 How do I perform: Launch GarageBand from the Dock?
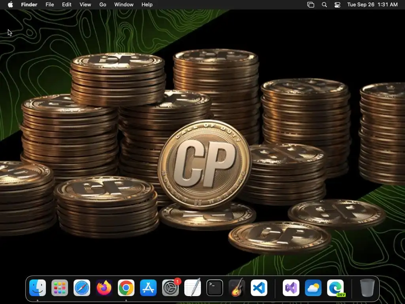(x=237, y=288)
